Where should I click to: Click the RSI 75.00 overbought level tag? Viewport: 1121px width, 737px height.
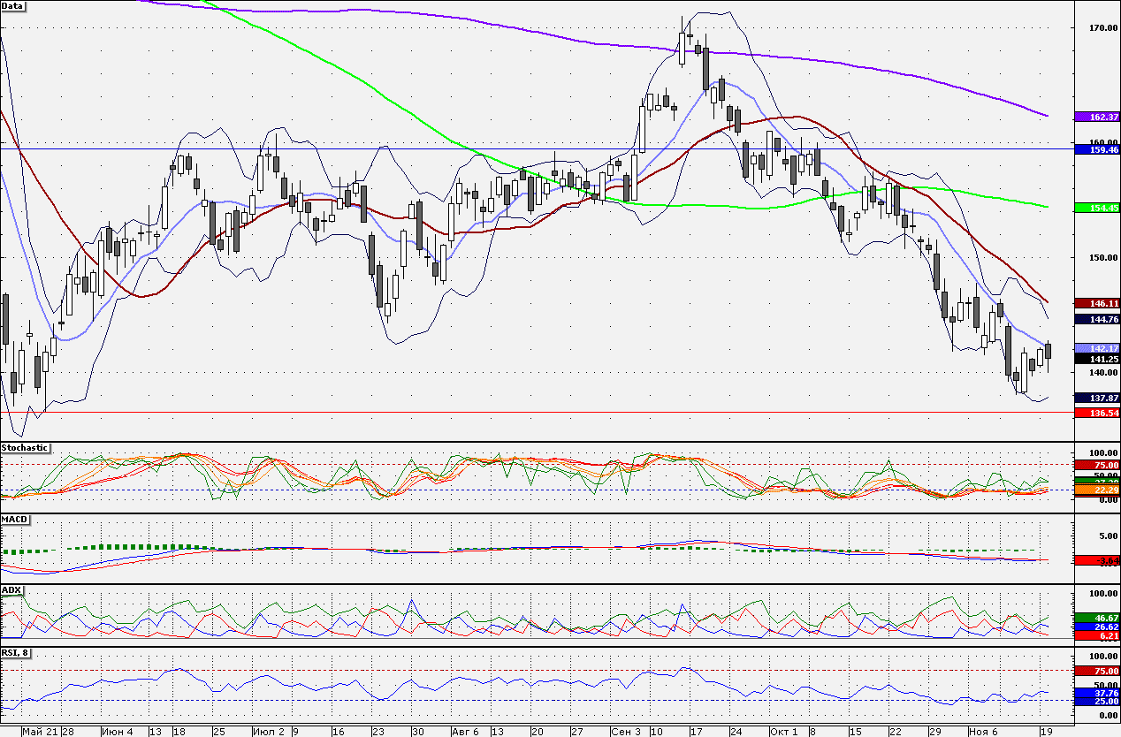coord(1096,671)
